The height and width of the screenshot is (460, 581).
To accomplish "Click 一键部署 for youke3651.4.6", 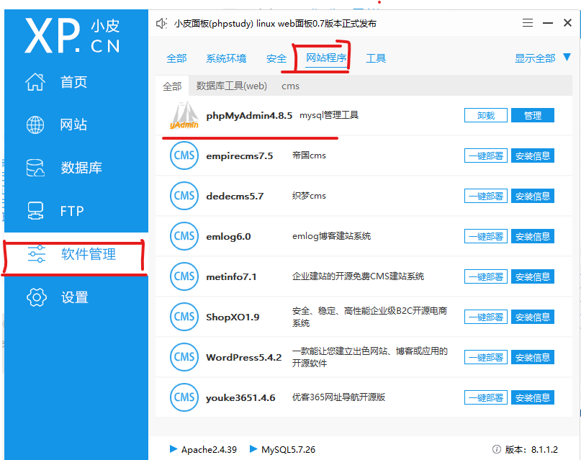I will [x=486, y=397].
